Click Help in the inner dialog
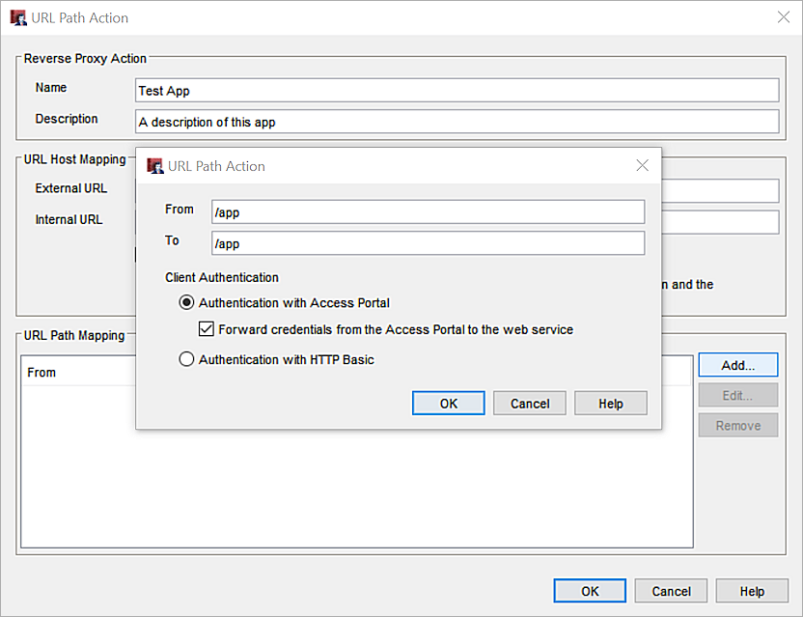The image size is (803, 617). pos(610,404)
